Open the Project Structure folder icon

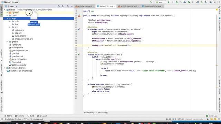point(211,2)
